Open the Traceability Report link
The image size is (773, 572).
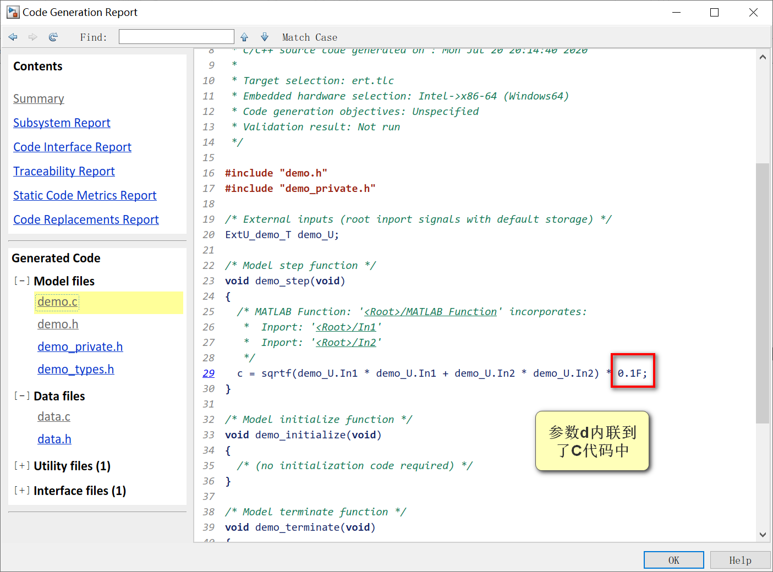point(64,171)
